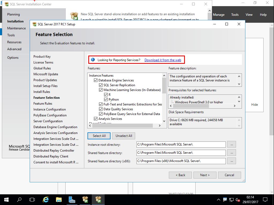Follow the Download it from the web link

pyautogui.click(x=163, y=60)
